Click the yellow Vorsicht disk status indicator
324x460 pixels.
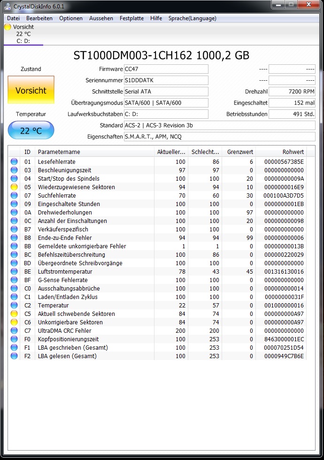(8, 27)
